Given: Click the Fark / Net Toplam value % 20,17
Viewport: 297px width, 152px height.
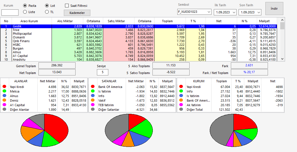Looking at the screenshot, I should tap(249, 72).
